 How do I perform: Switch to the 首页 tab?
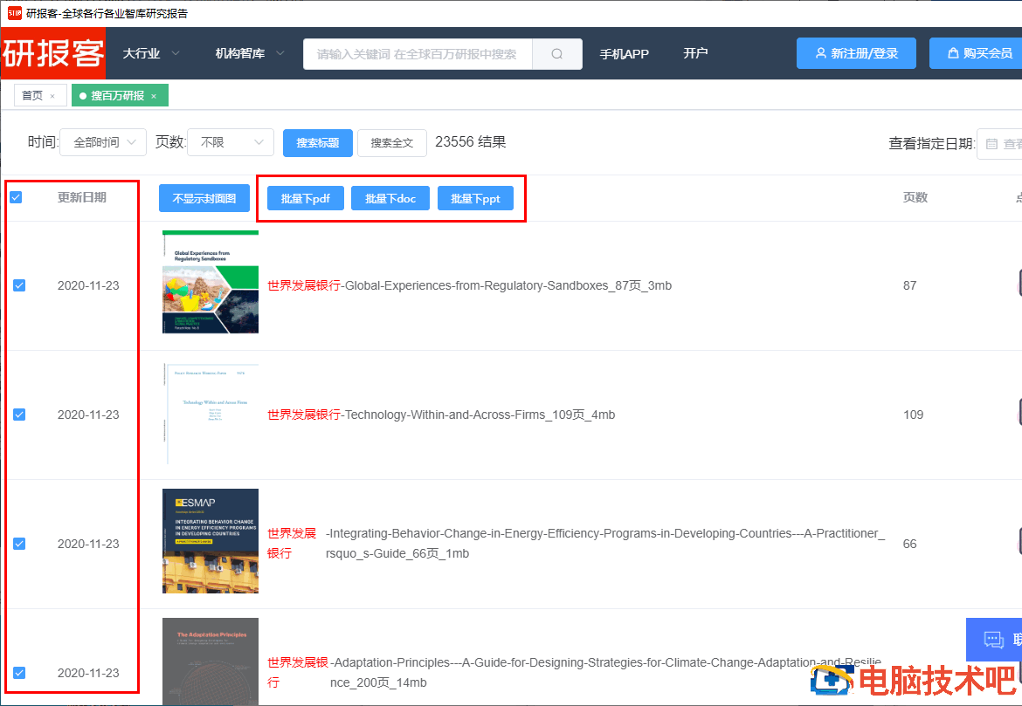pyautogui.click(x=32, y=96)
